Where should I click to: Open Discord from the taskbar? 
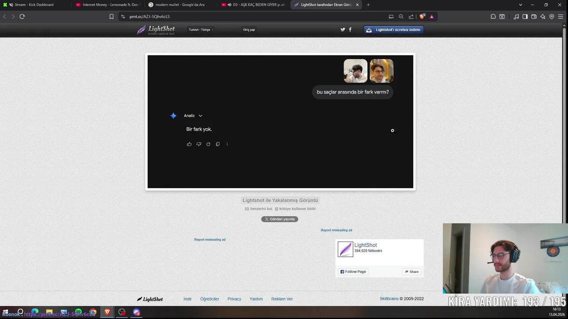click(x=137, y=312)
